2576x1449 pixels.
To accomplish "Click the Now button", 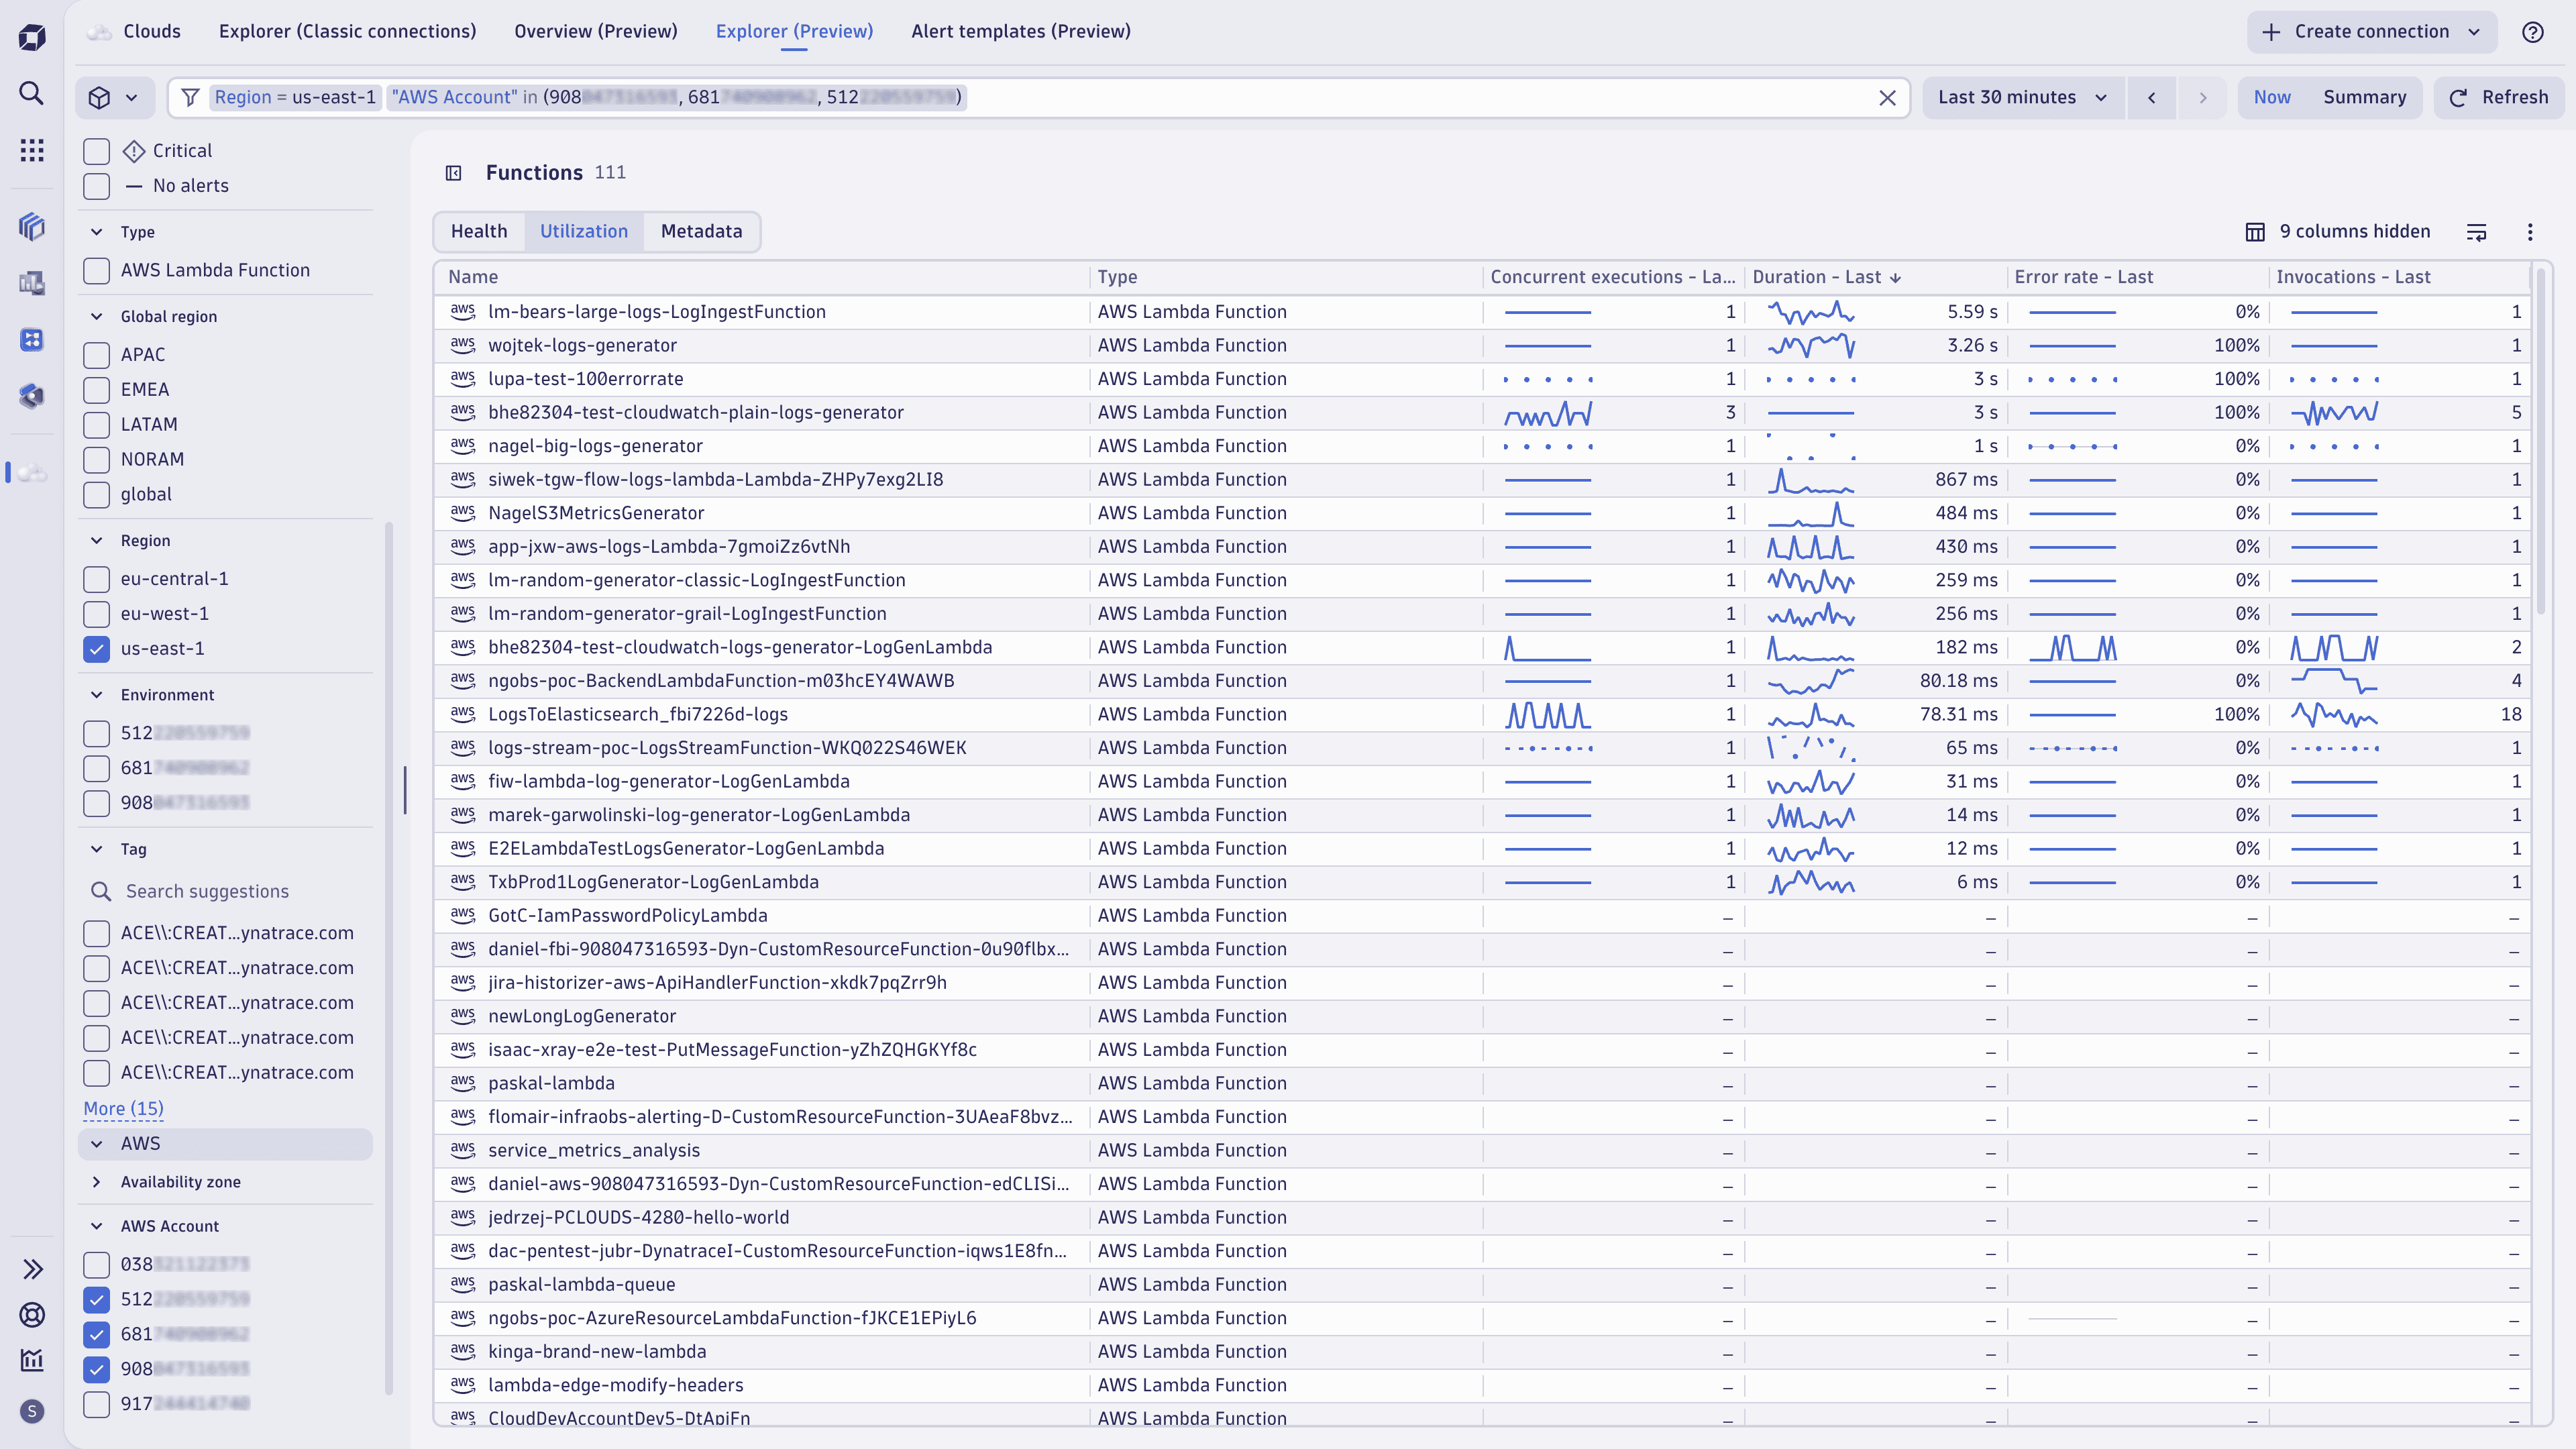I will coord(2271,98).
